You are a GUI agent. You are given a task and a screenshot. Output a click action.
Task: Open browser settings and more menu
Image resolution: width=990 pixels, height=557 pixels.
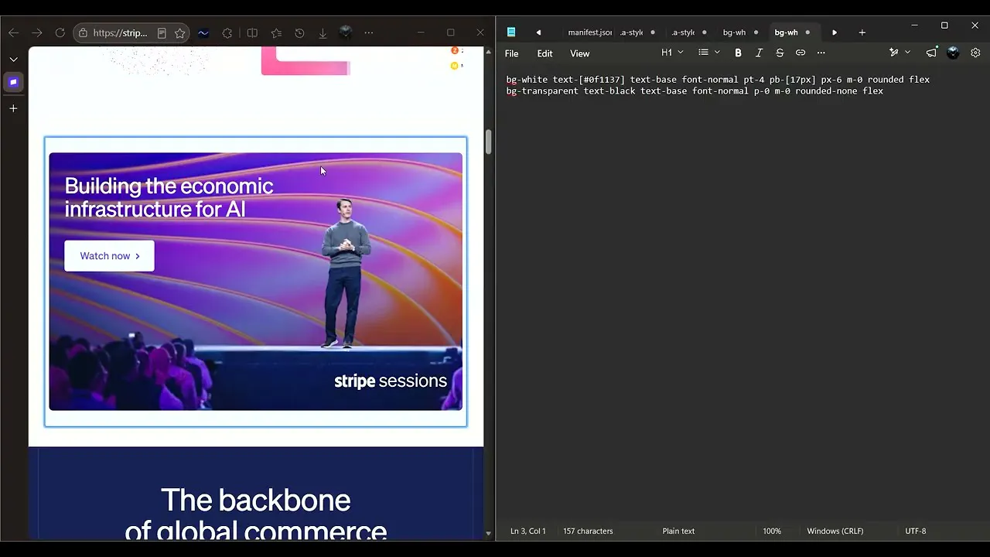point(369,32)
